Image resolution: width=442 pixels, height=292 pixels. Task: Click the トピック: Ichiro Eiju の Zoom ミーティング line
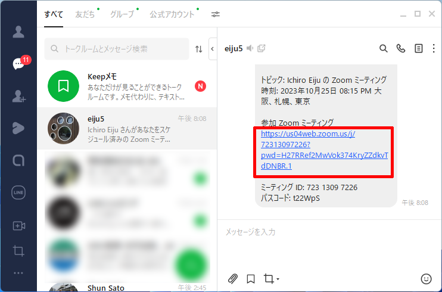[323, 80]
